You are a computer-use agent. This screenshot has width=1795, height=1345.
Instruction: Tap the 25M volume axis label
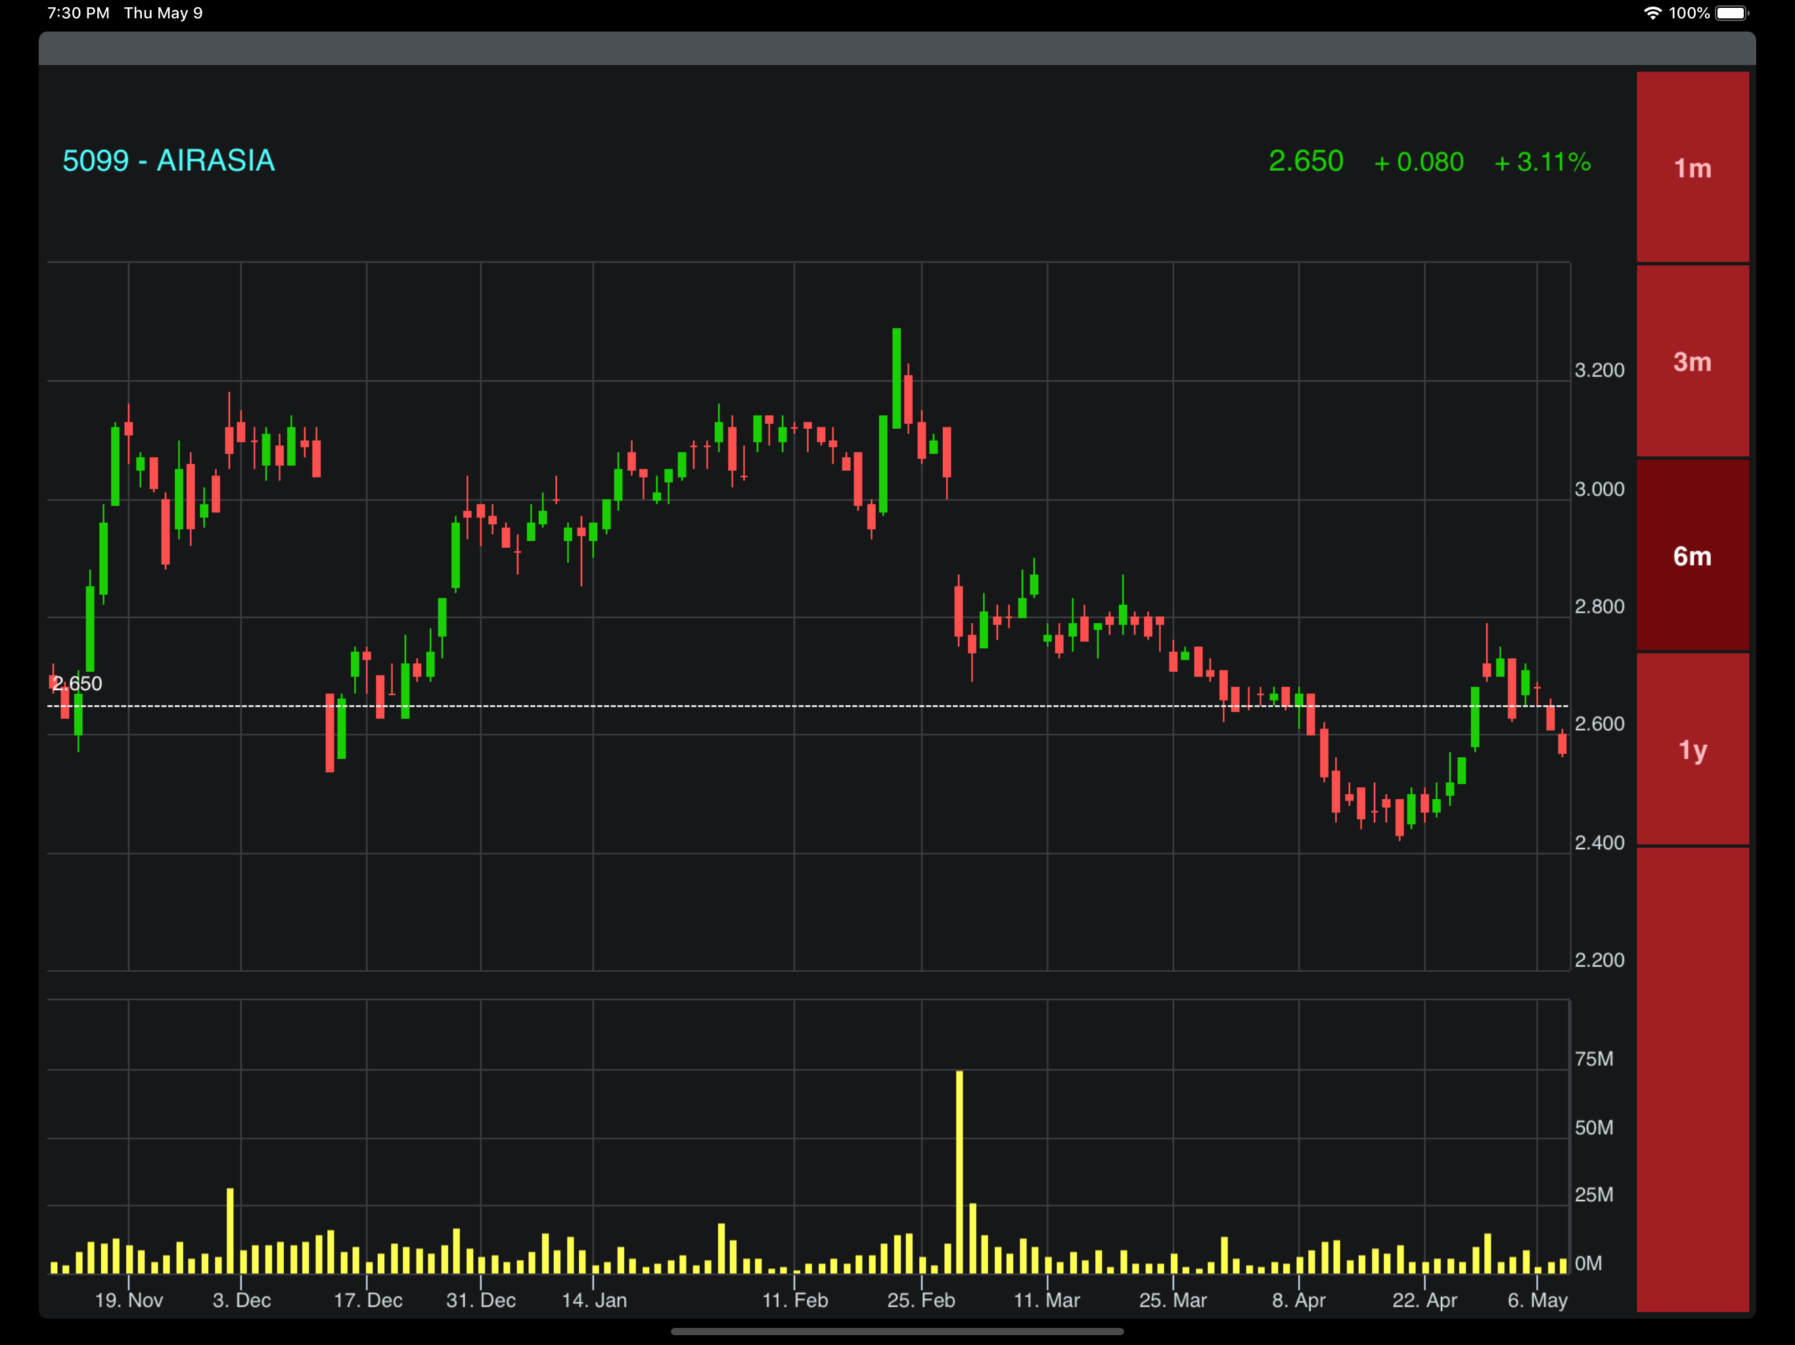pyautogui.click(x=1594, y=1194)
